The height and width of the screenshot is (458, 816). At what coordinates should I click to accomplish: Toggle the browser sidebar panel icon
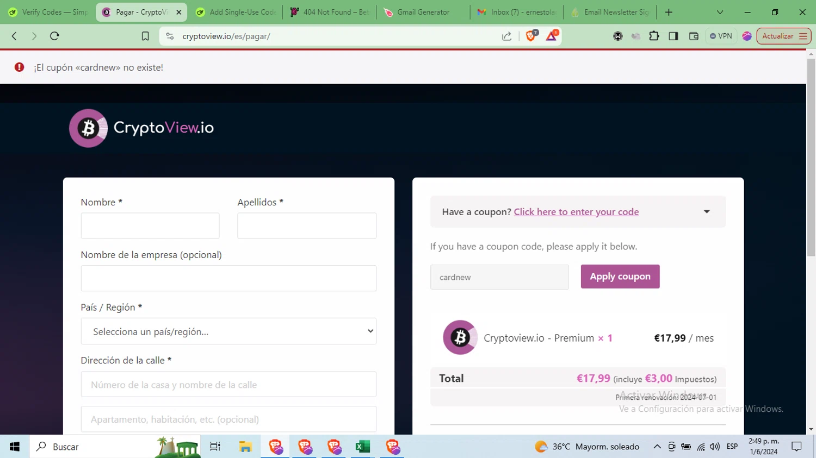click(673, 36)
